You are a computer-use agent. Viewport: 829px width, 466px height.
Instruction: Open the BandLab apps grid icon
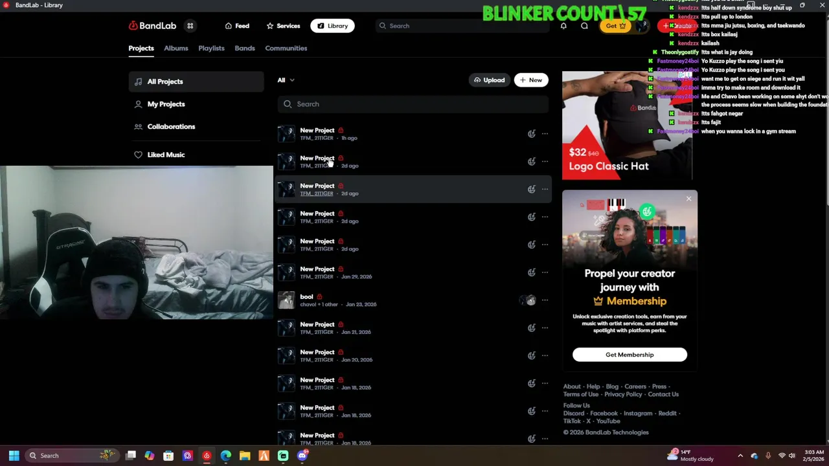190,26
